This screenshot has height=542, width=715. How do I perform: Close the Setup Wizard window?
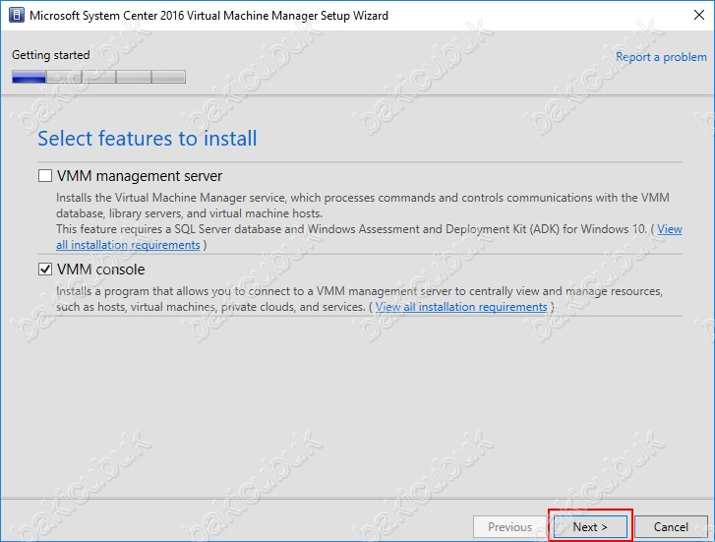699,15
